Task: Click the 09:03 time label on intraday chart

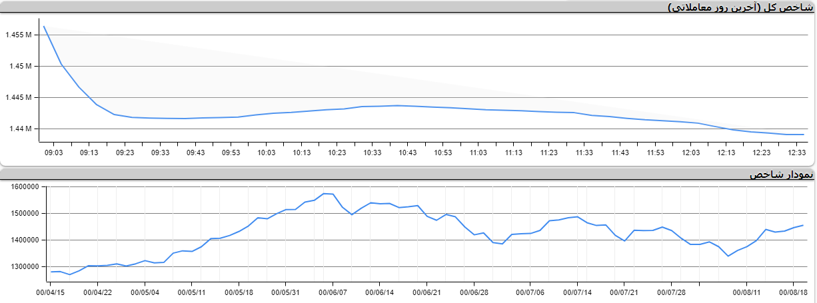Action: pos(53,153)
